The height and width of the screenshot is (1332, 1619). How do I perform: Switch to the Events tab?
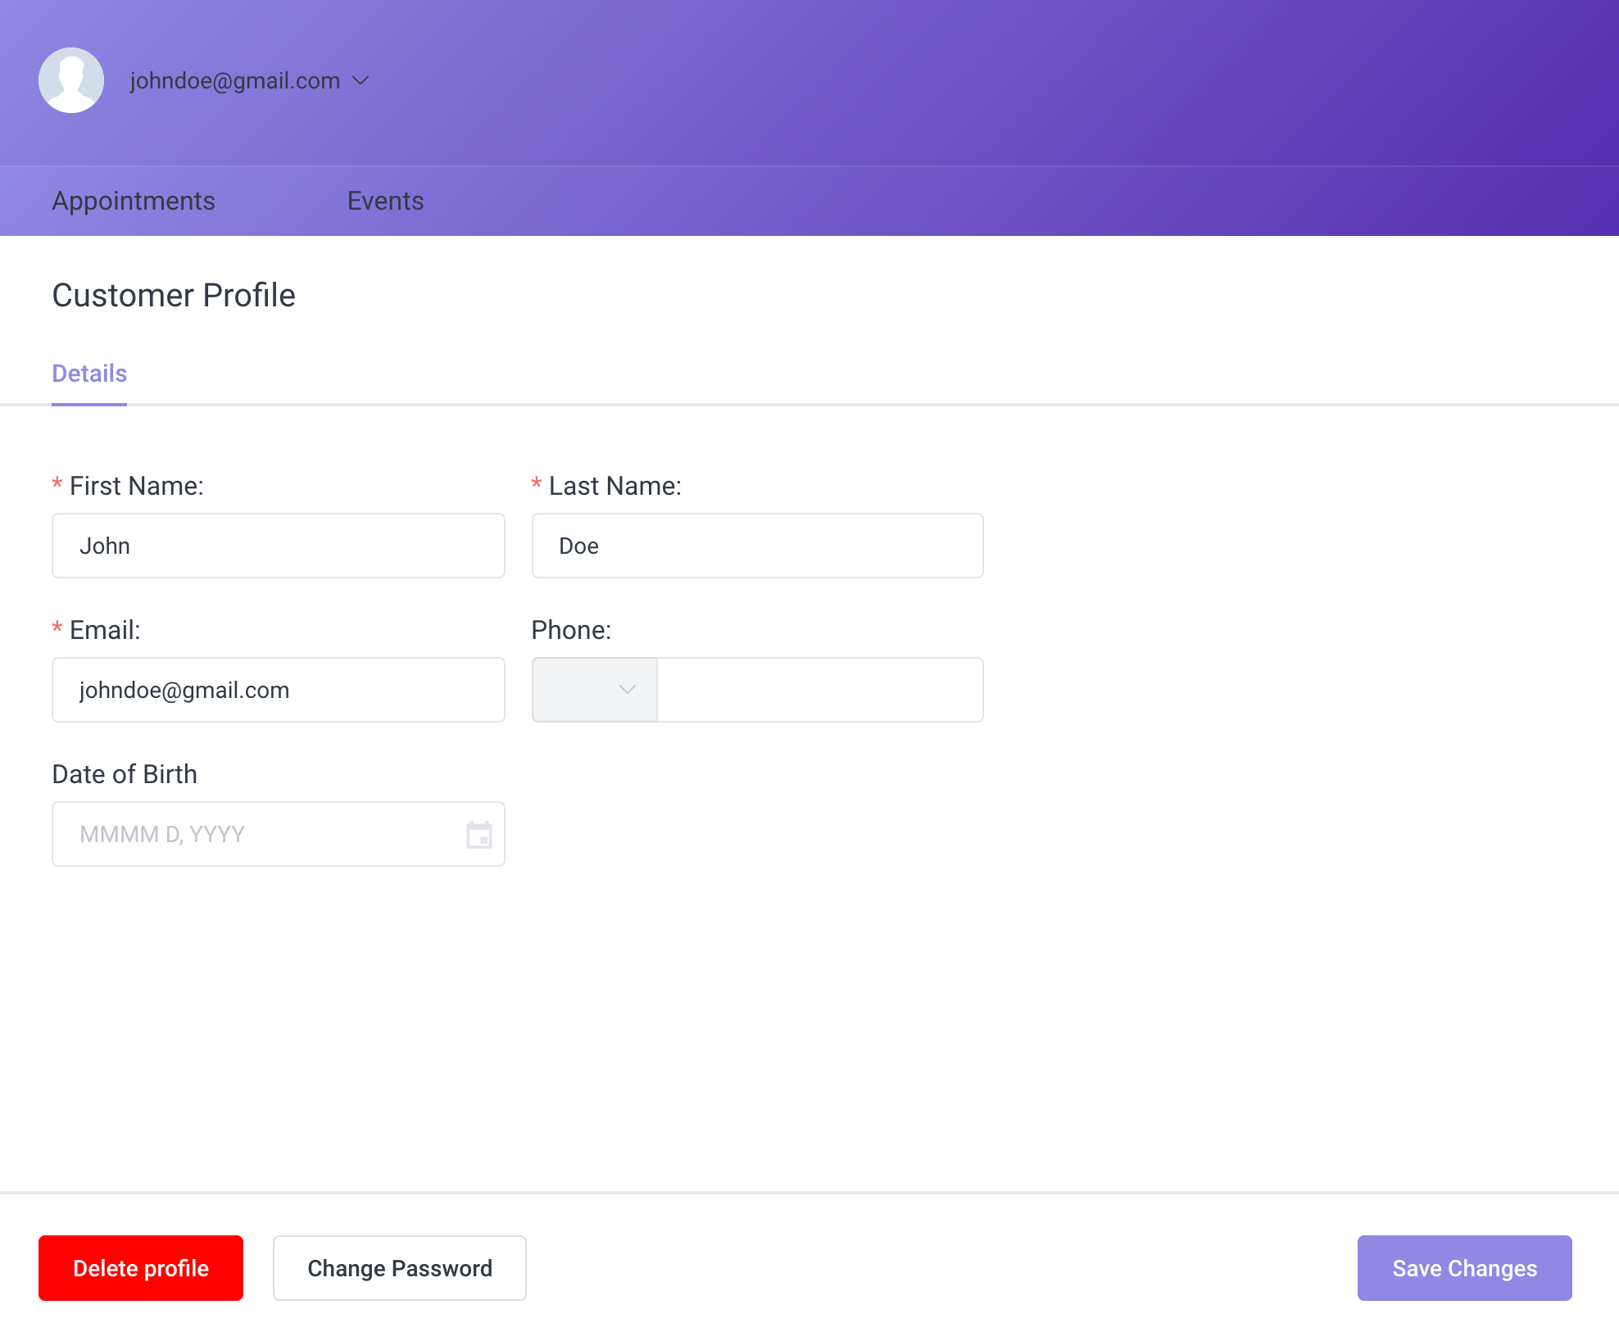coord(386,200)
